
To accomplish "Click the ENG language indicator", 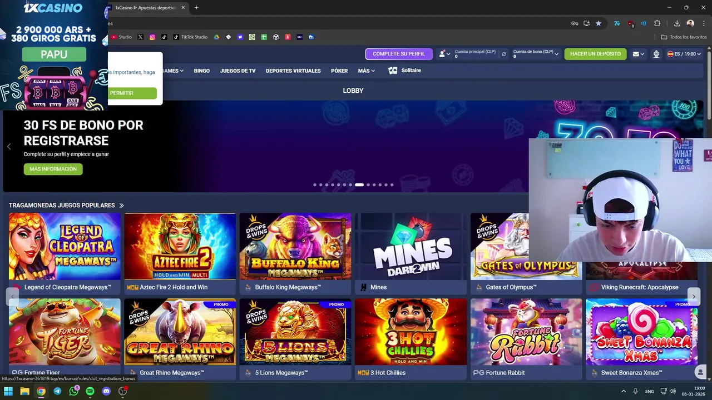I will point(650,392).
